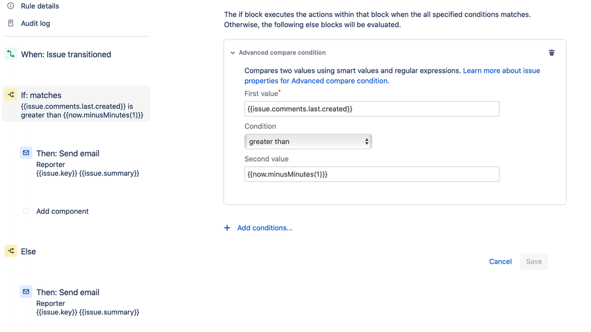
Task: Click the If matches condition icon
Action: tap(11, 95)
